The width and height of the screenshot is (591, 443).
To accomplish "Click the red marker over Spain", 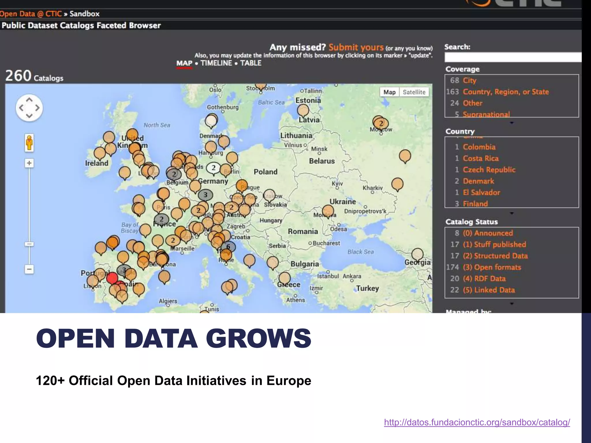I will point(112,278).
